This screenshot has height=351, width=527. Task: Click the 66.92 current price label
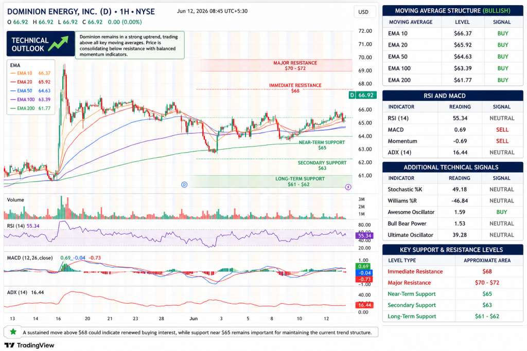click(x=366, y=95)
